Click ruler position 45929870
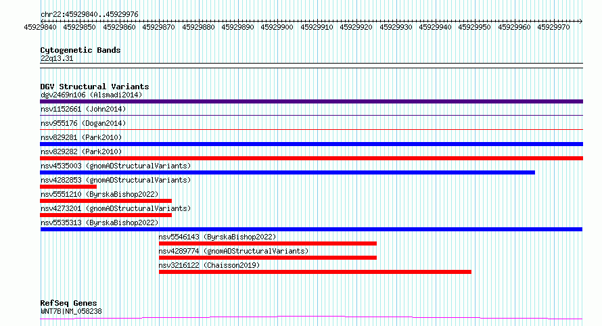This screenshot has height=326, width=602. [x=158, y=27]
